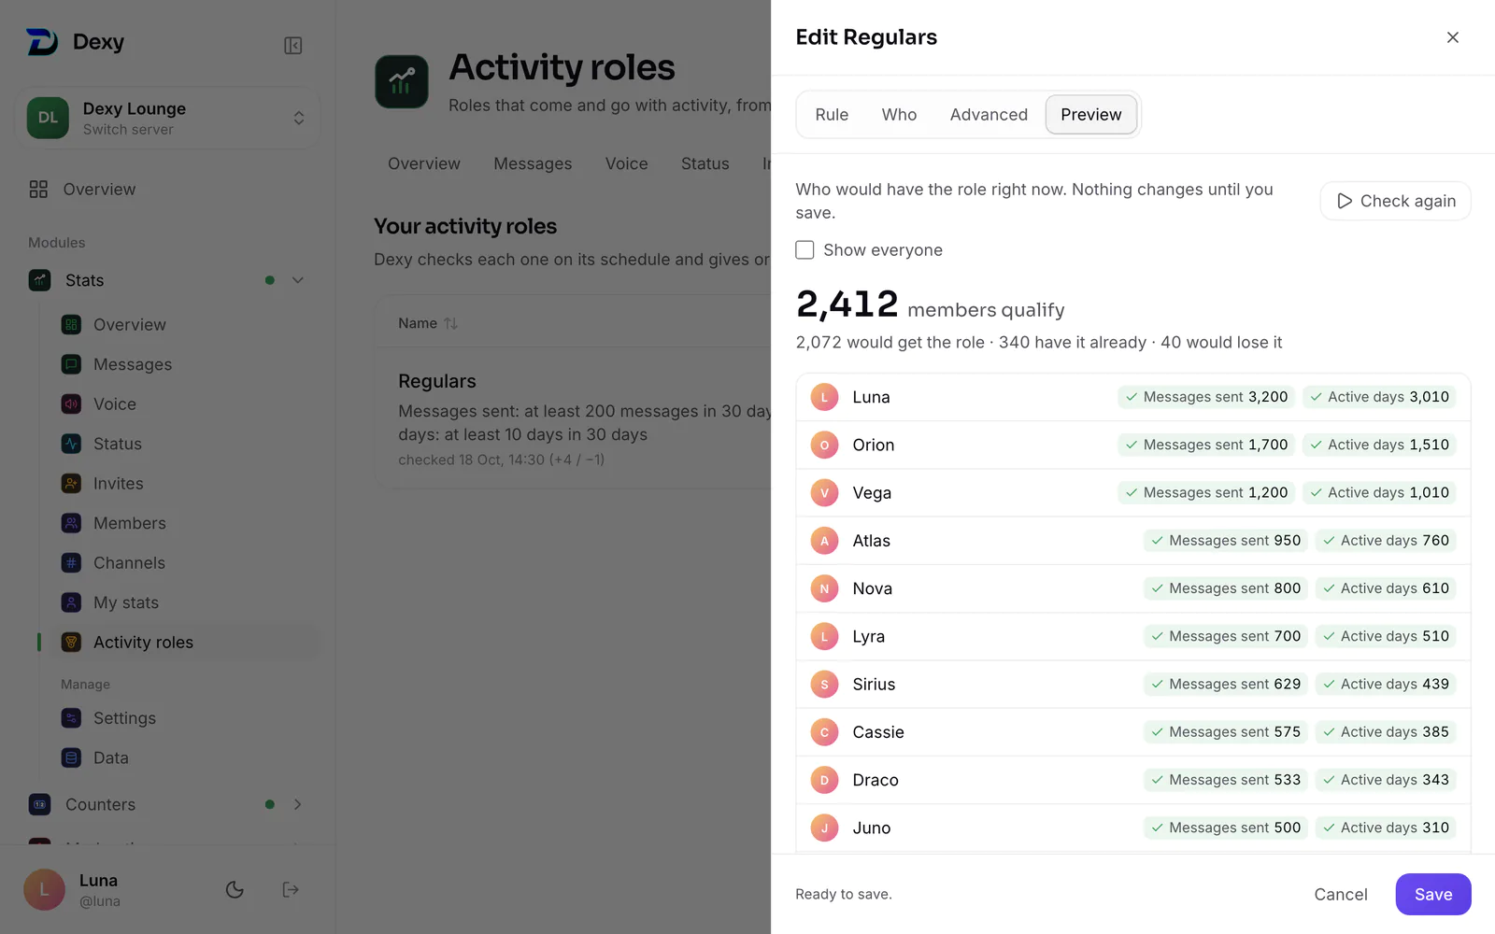The height and width of the screenshot is (934, 1495).
Task: Click the log out icon
Action: (x=291, y=889)
